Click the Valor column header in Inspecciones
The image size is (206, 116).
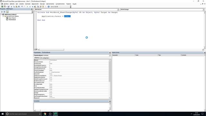click(x=146, y=55)
